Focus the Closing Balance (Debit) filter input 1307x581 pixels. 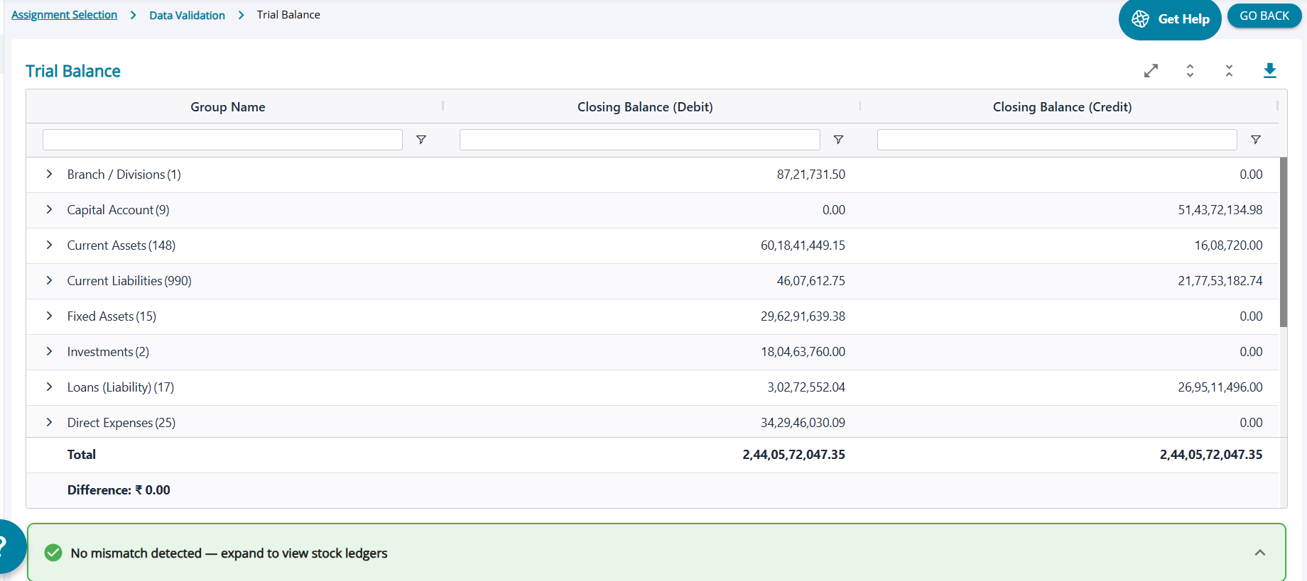640,140
